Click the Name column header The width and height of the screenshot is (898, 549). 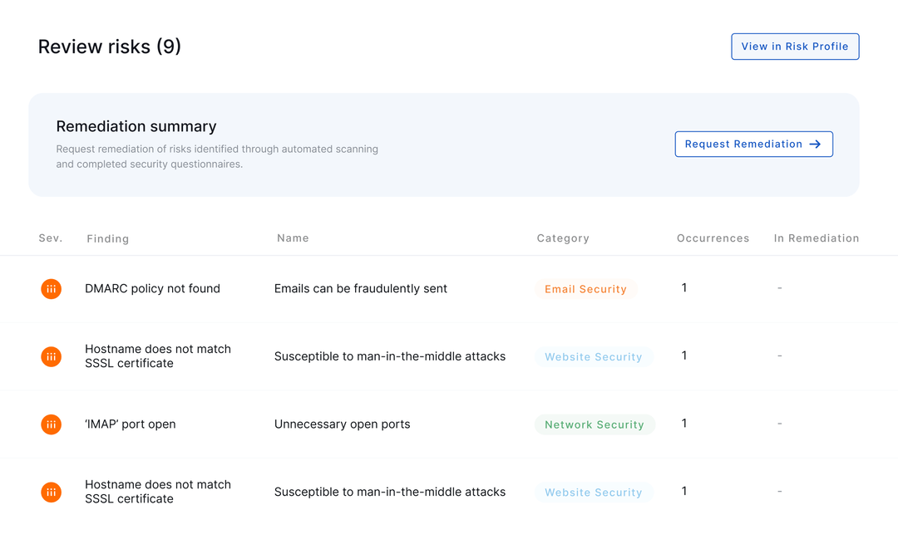[293, 238]
